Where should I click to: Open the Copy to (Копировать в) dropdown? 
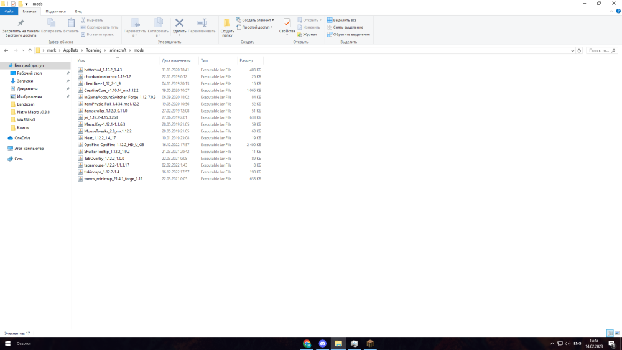pyautogui.click(x=158, y=27)
